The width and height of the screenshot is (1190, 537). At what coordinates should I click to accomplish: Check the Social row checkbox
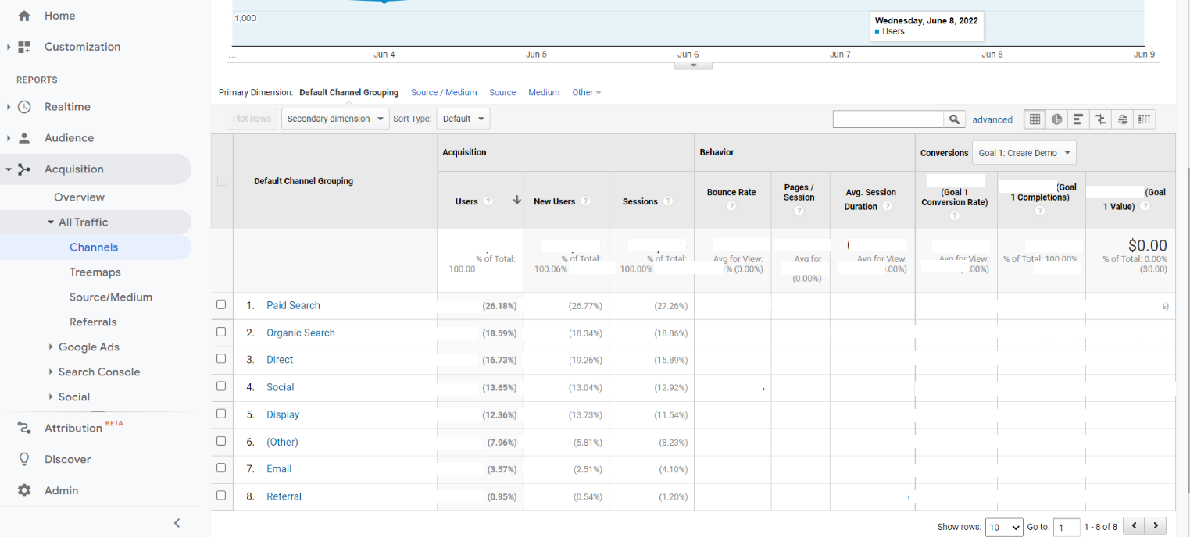pyautogui.click(x=221, y=386)
